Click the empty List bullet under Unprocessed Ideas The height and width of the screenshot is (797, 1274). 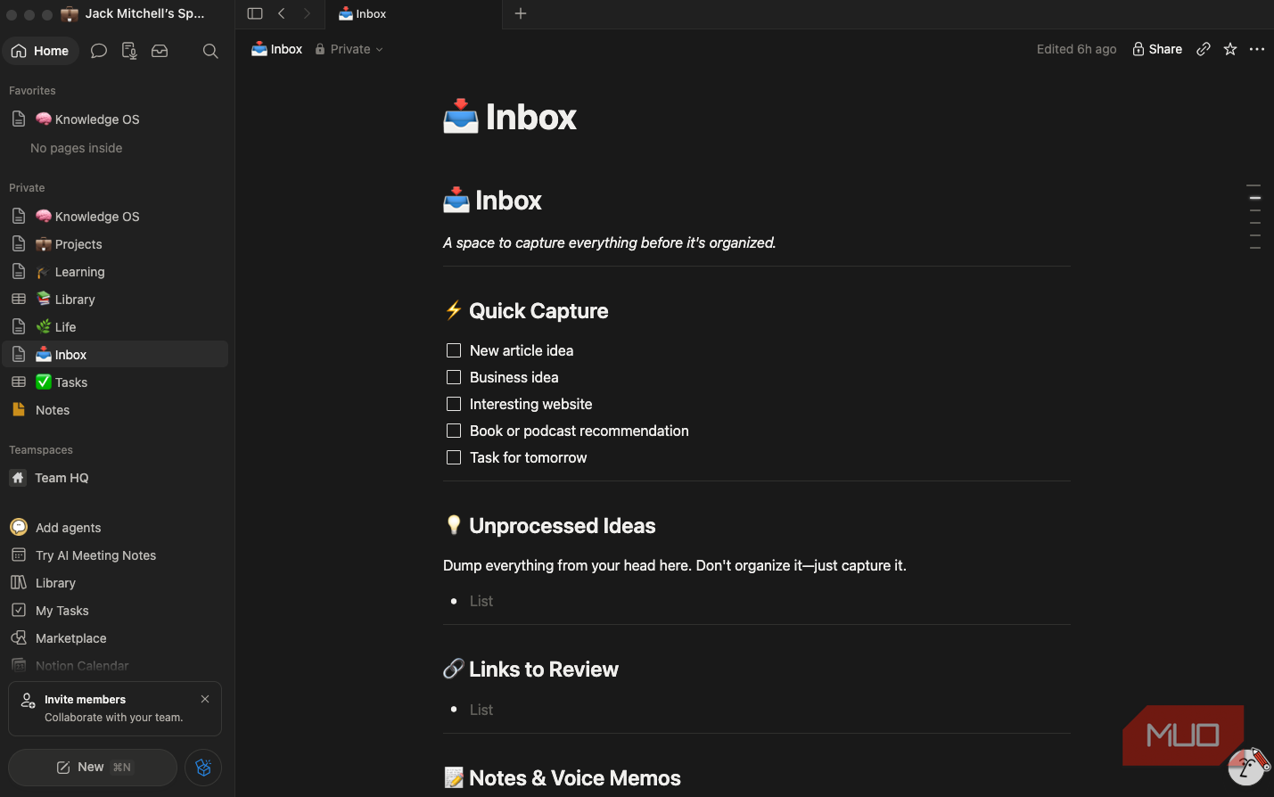tap(481, 601)
